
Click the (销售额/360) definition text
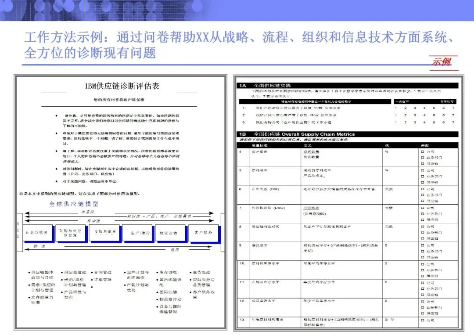tap(314, 214)
